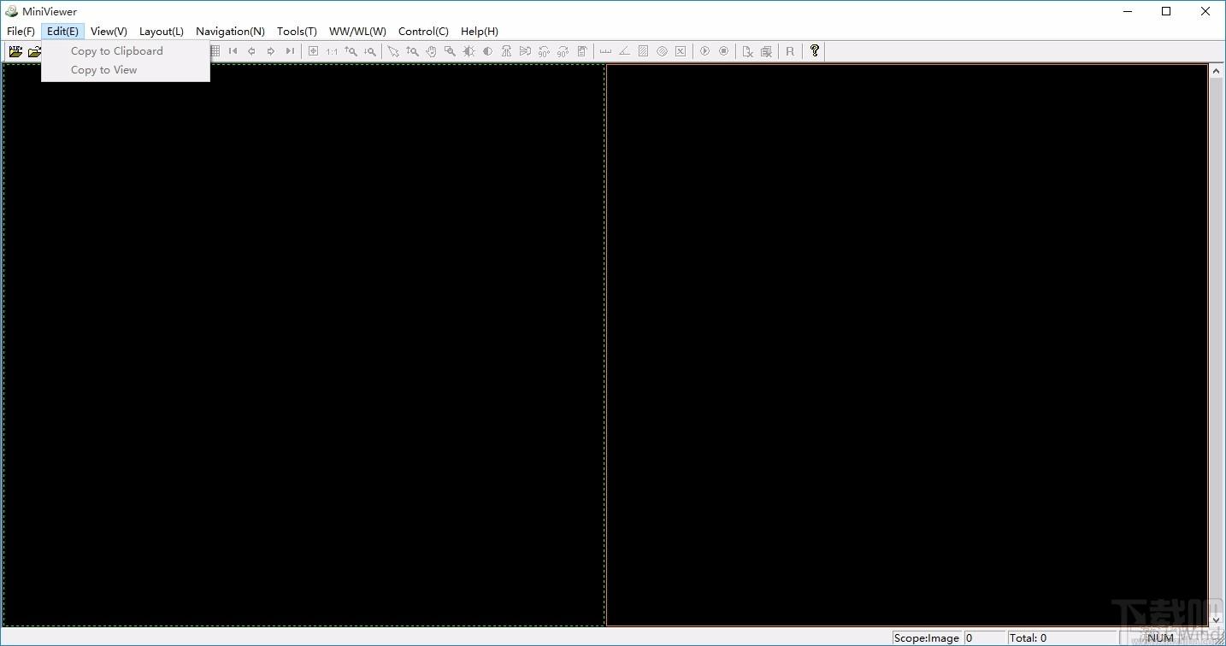Click the R reset toolbar button
This screenshot has height=646, width=1226.
[x=790, y=51]
